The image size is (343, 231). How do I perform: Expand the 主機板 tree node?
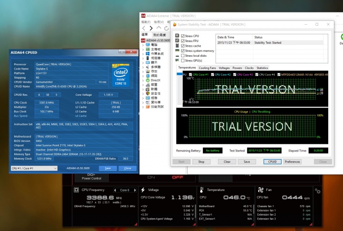(x=143, y=49)
